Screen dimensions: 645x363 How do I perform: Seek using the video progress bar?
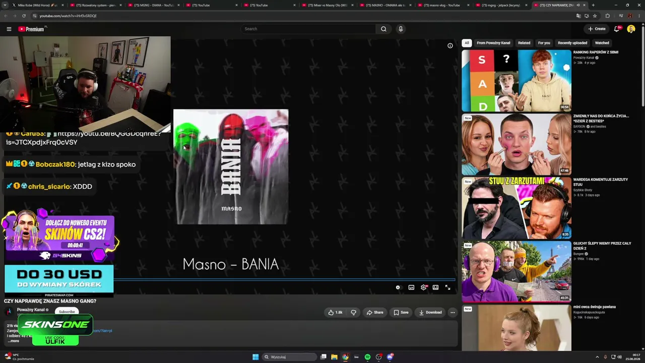tap(284, 279)
